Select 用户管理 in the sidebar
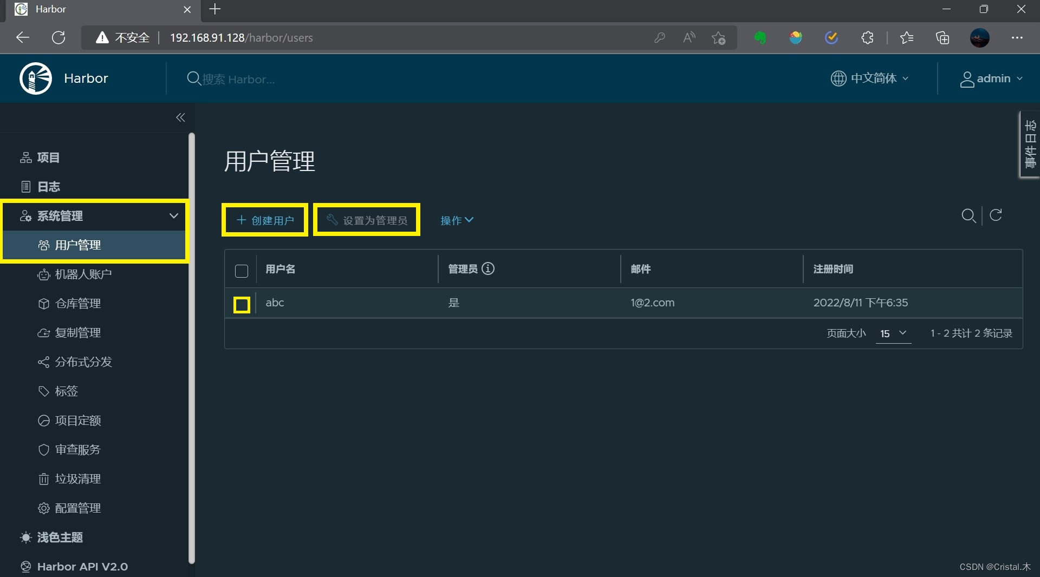 (95, 245)
